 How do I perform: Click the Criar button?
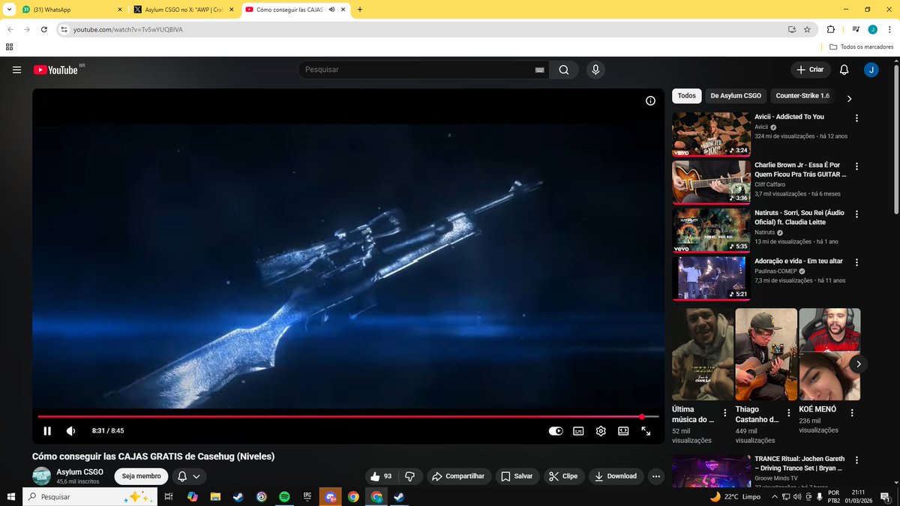click(810, 70)
